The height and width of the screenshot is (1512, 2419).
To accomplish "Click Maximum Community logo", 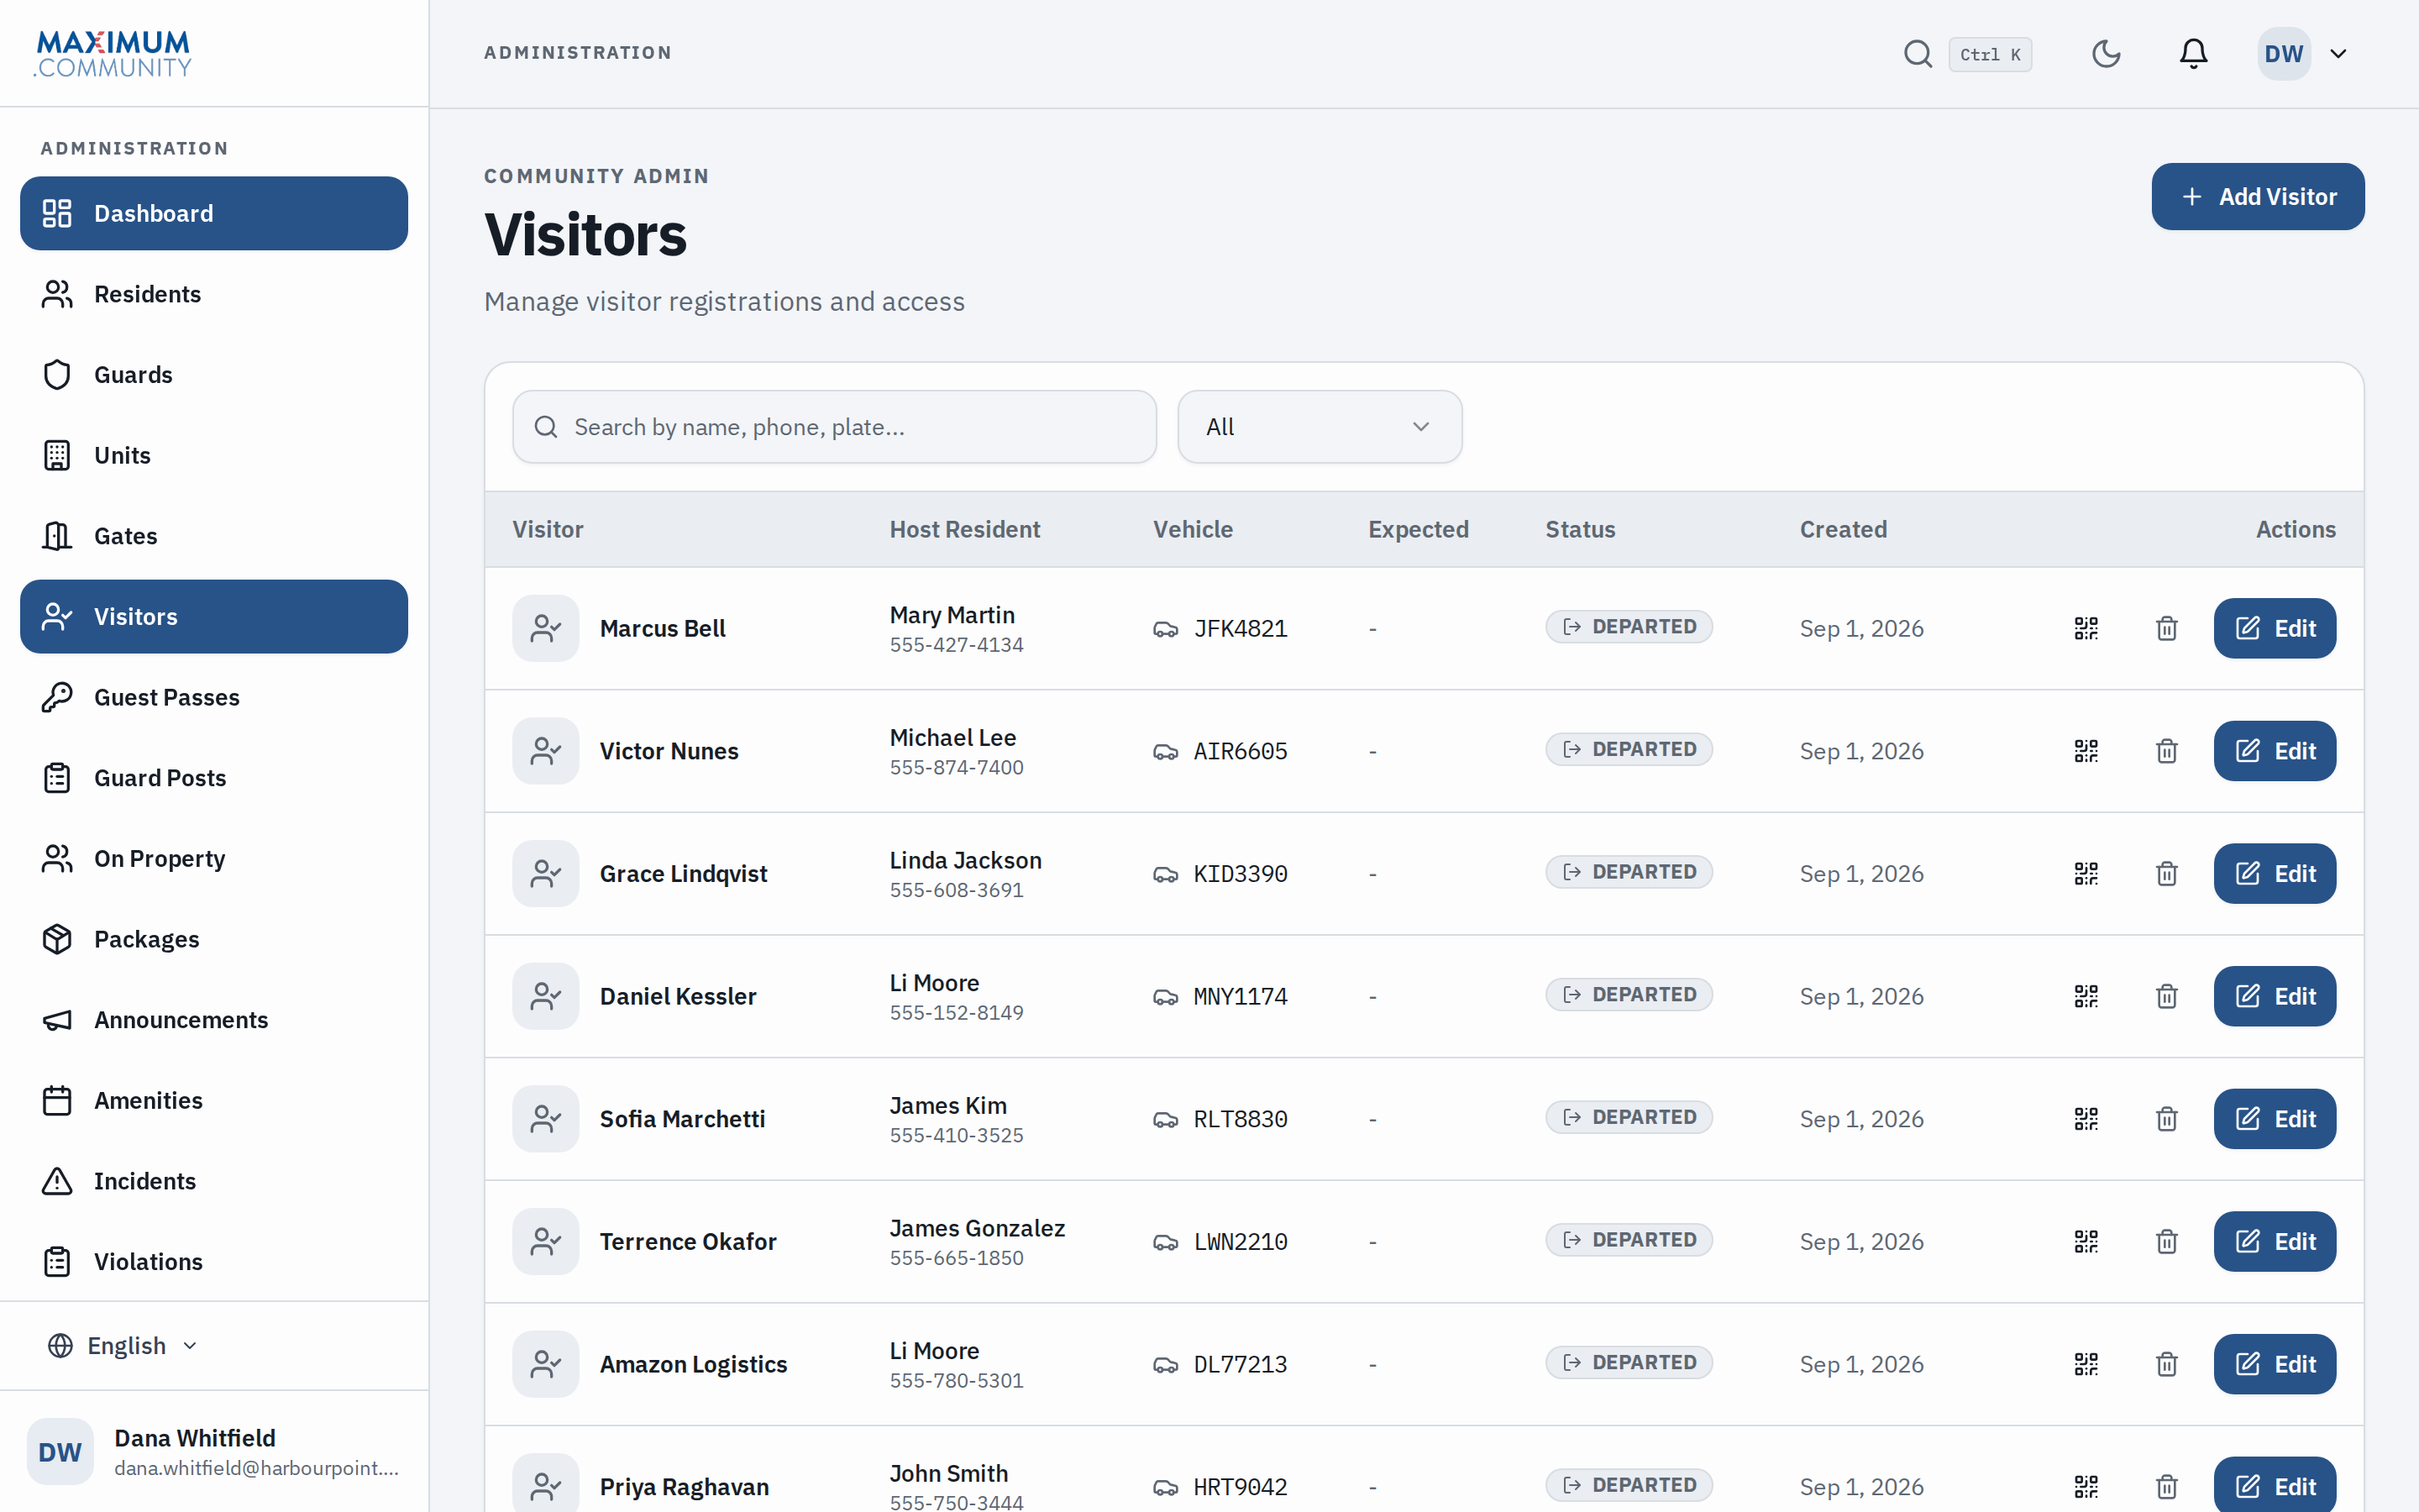I will [113, 54].
